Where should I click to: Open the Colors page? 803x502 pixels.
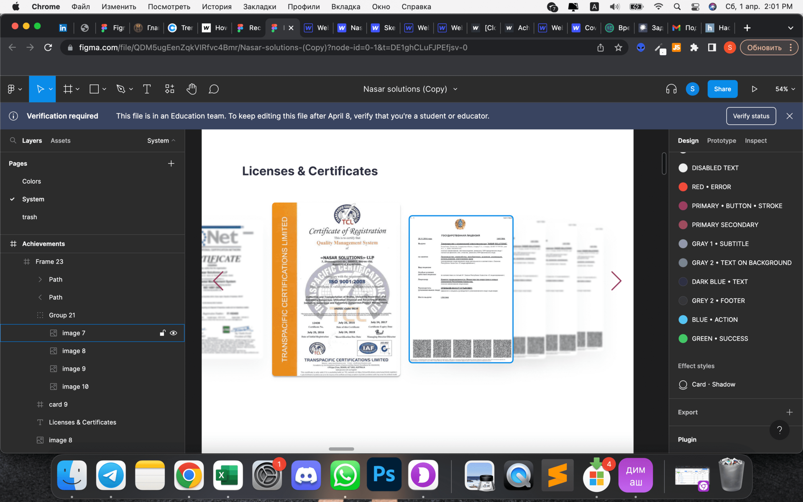tap(31, 181)
